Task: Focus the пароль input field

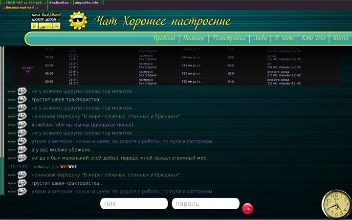Action: click(x=205, y=203)
